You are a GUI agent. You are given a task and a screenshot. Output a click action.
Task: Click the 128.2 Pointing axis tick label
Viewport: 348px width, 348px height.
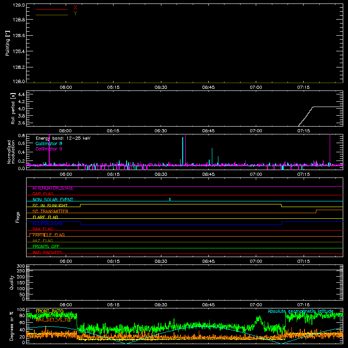(19, 67)
